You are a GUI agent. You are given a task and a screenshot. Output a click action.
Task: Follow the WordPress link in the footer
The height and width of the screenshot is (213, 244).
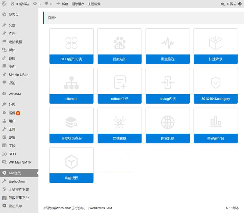(63, 208)
